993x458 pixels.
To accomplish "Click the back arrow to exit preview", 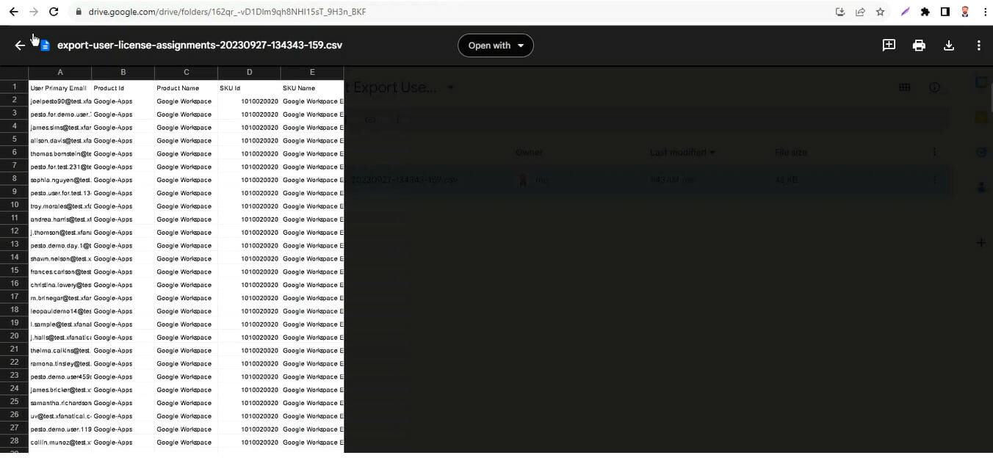I will (20, 45).
